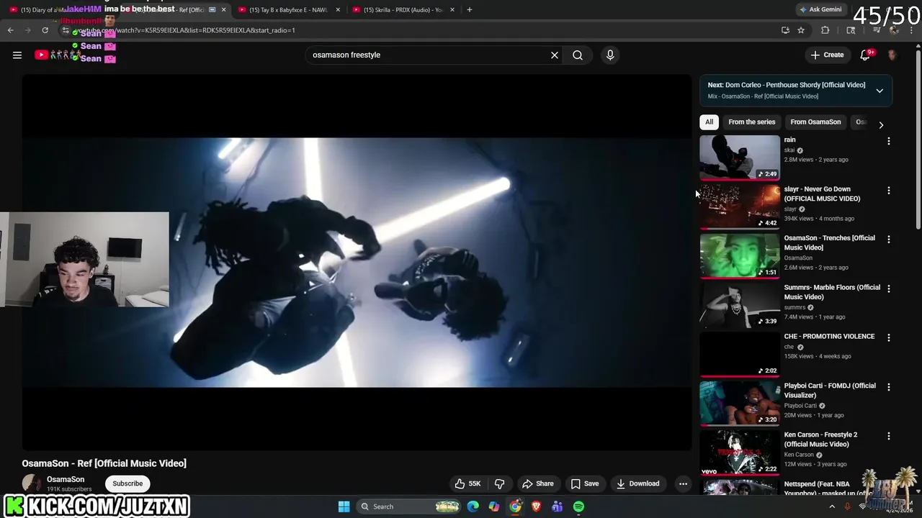Select the 'From OsamaSon' chip
The width and height of the screenshot is (922, 518).
pos(815,122)
